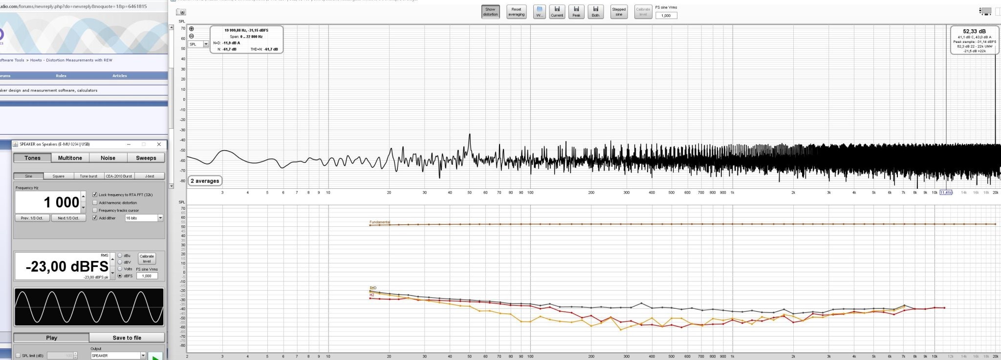This screenshot has height=360, width=1001.
Task: Save Both traces with the disk icon
Action: pyautogui.click(x=595, y=12)
